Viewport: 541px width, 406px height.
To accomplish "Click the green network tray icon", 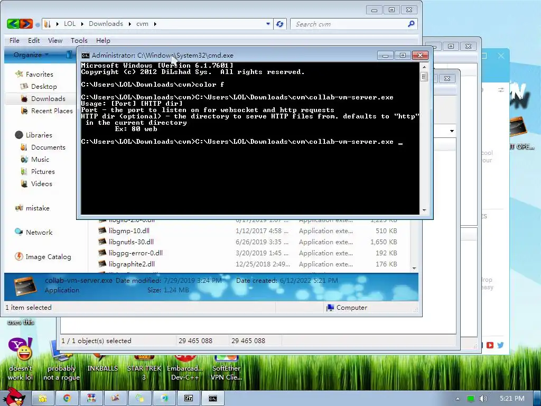I will click(x=470, y=399).
